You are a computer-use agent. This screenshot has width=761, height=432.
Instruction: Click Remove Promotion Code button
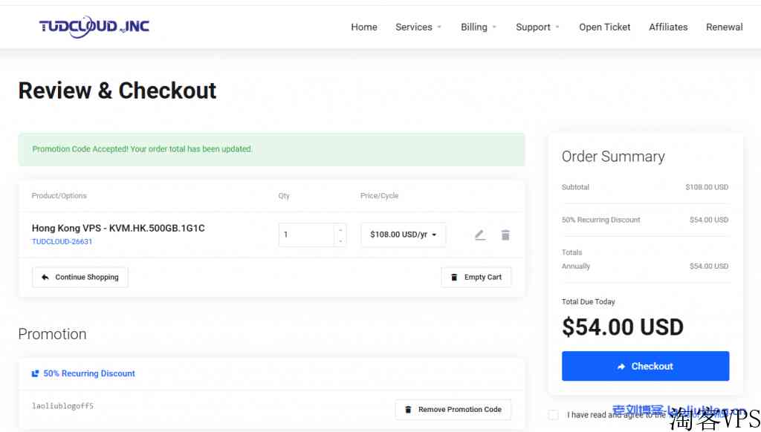(453, 410)
